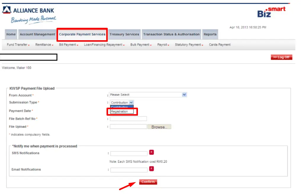
Task: Add another SMS notification with plus icon
Action: point(152,152)
